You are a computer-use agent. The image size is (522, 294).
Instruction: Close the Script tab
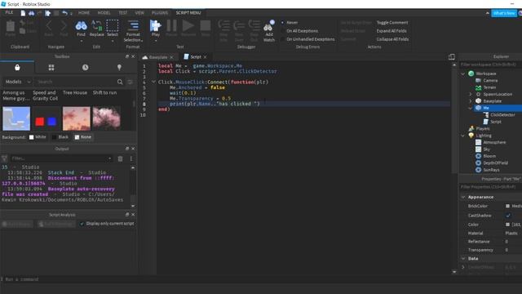point(205,57)
